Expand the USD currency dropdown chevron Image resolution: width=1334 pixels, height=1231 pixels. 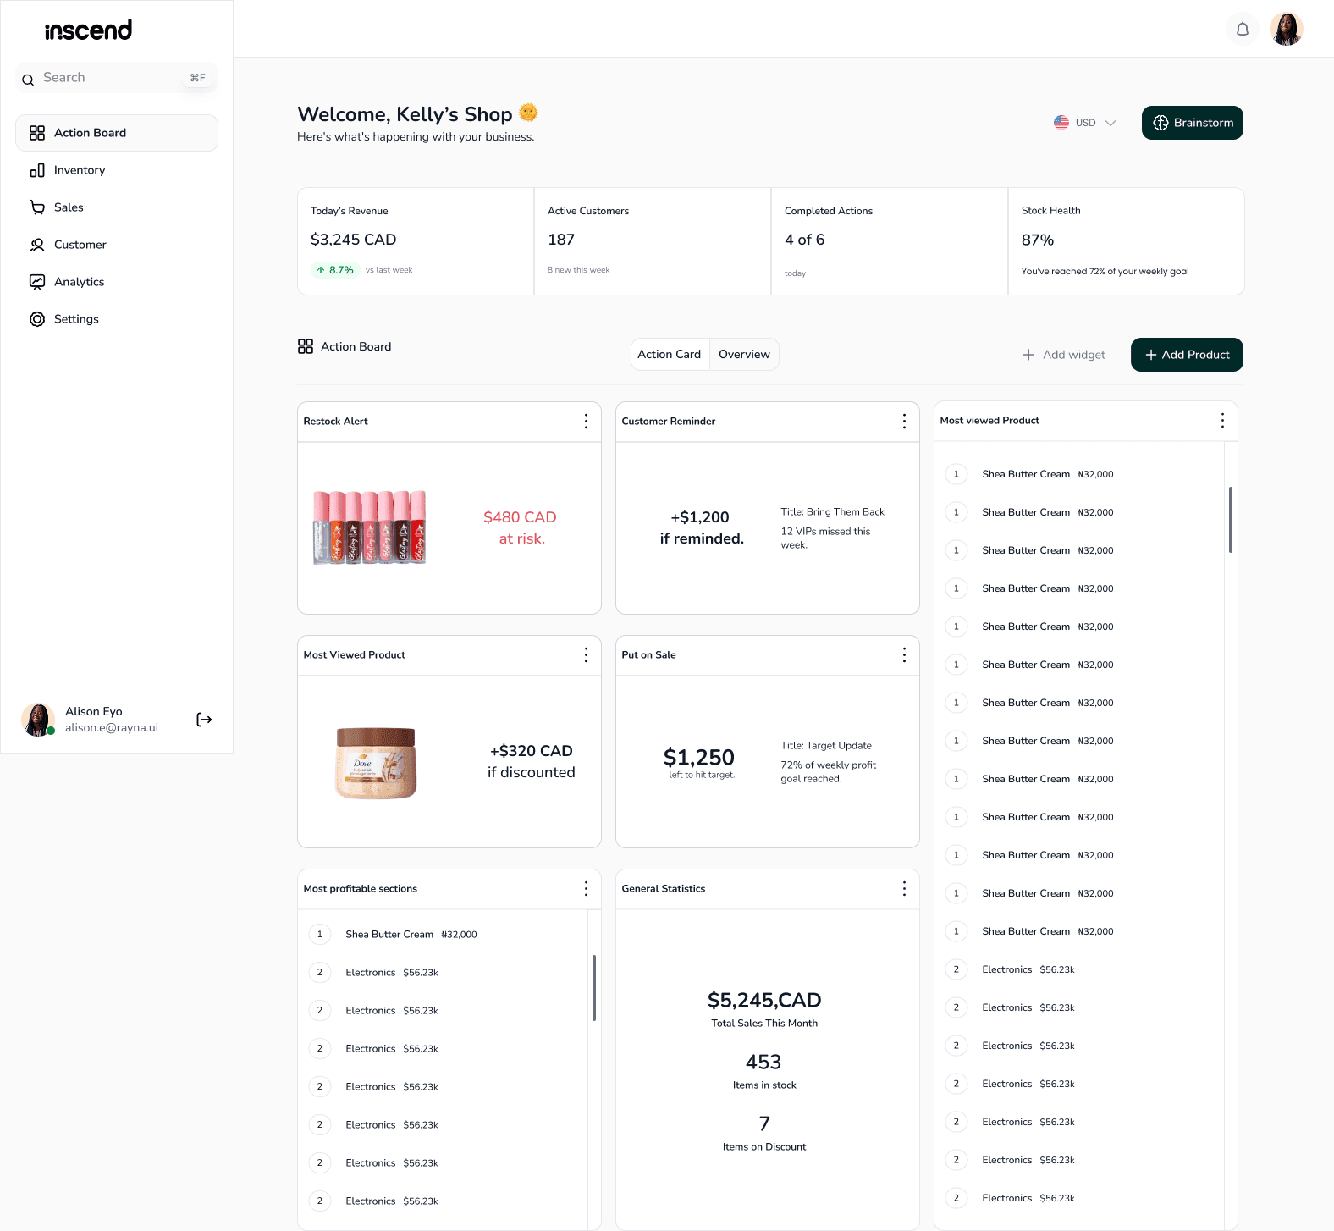(x=1111, y=123)
